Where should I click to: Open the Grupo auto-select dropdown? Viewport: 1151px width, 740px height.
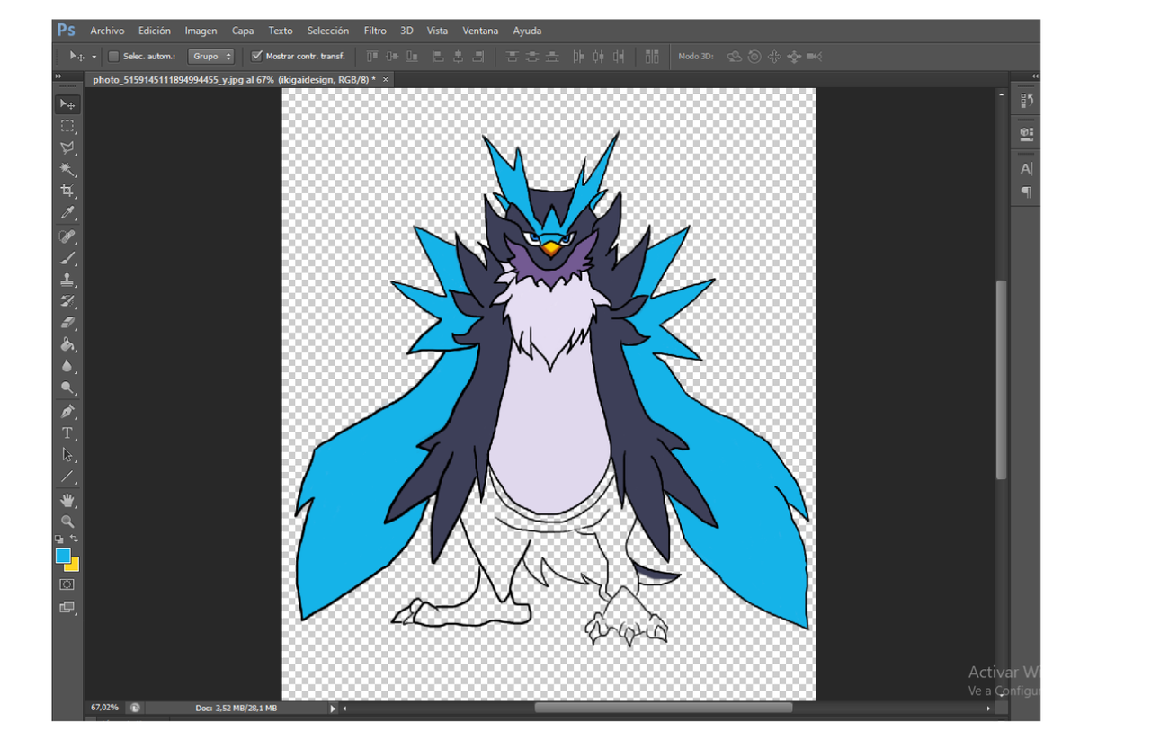point(211,56)
